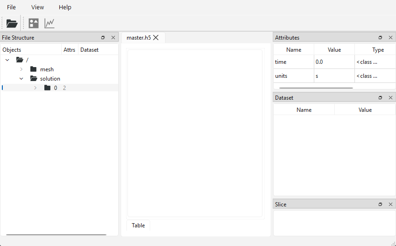Viewport: 396px width, 246px height.
Task: Open the View menu
Action: pos(38,7)
